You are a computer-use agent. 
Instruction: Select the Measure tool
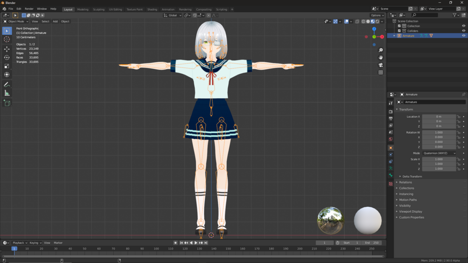pyautogui.click(x=7, y=94)
